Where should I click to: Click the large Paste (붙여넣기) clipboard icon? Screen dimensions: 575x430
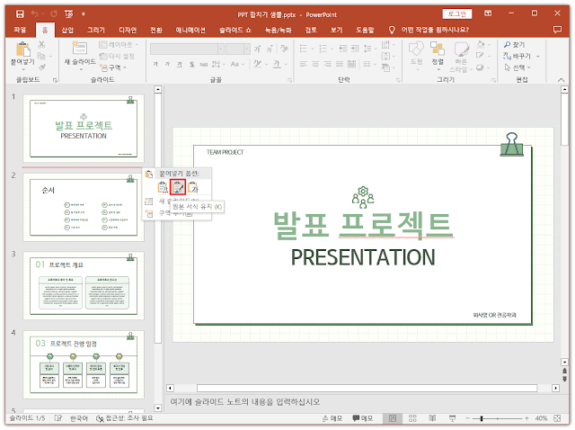(x=22, y=49)
